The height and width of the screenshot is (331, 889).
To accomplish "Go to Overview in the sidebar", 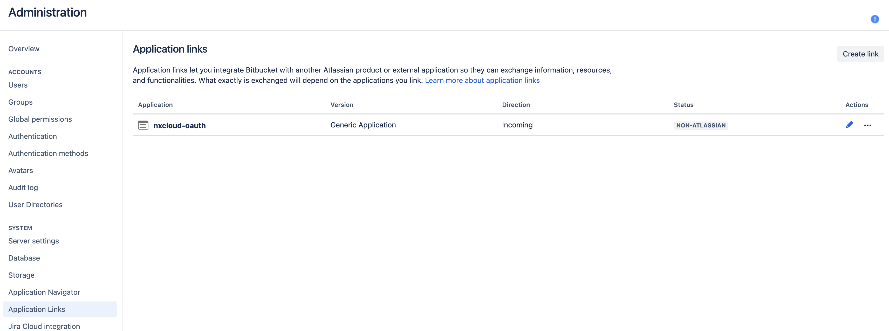I will point(24,49).
